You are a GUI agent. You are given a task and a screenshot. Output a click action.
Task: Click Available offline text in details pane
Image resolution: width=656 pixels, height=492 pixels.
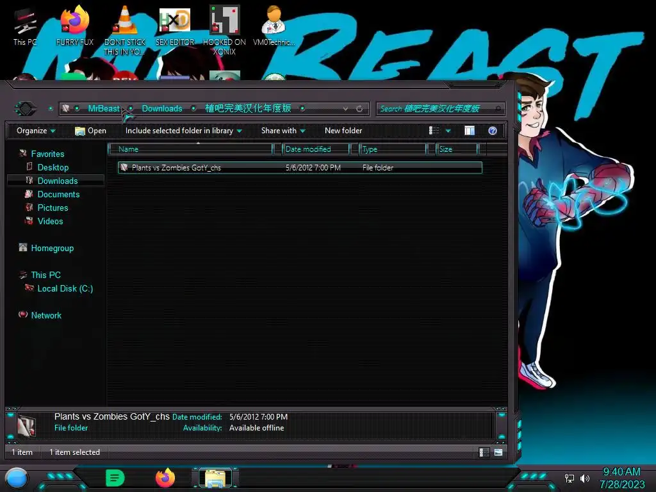[256, 427]
